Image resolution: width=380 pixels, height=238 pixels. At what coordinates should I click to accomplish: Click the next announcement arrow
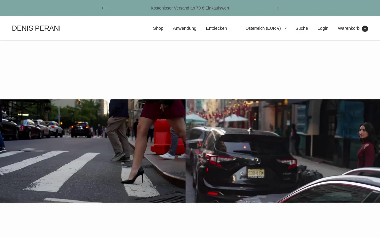(277, 8)
